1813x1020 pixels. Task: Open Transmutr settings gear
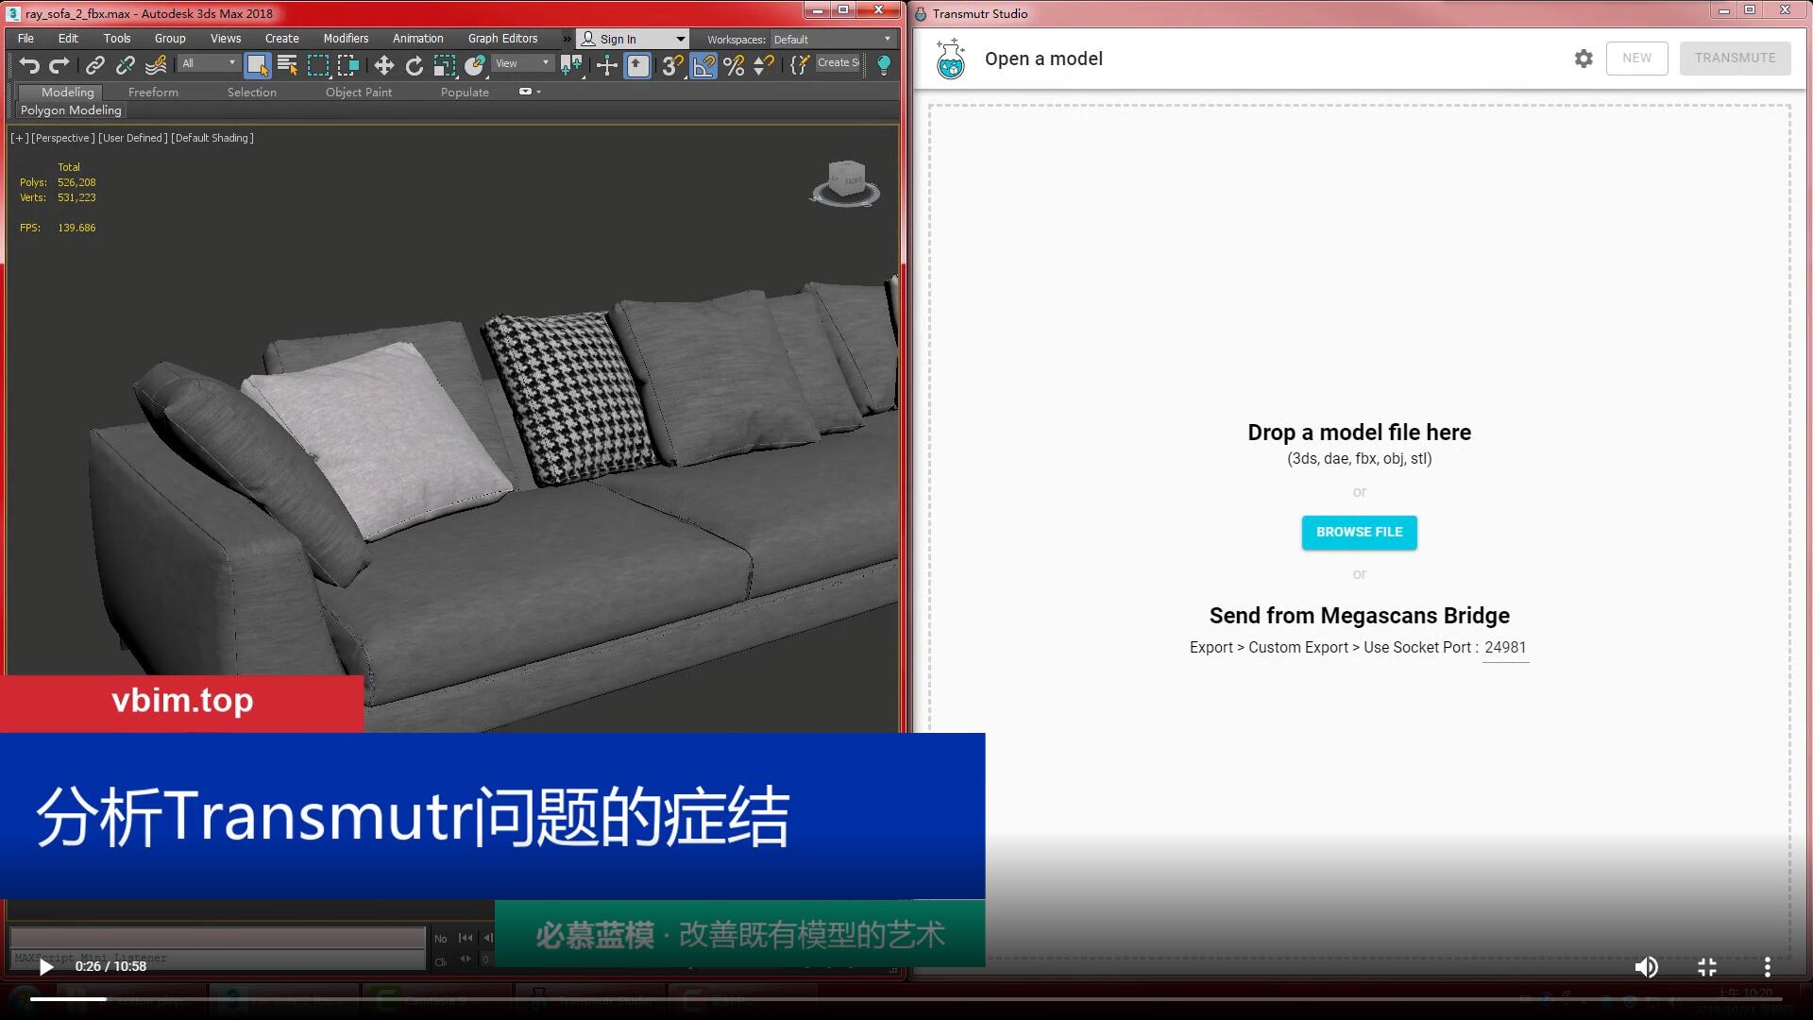[1584, 59]
